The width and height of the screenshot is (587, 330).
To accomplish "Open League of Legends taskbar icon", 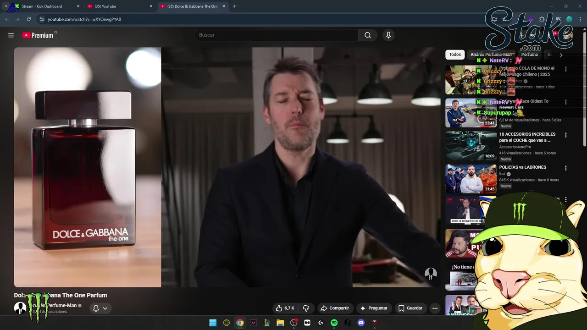I will [266, 323].
